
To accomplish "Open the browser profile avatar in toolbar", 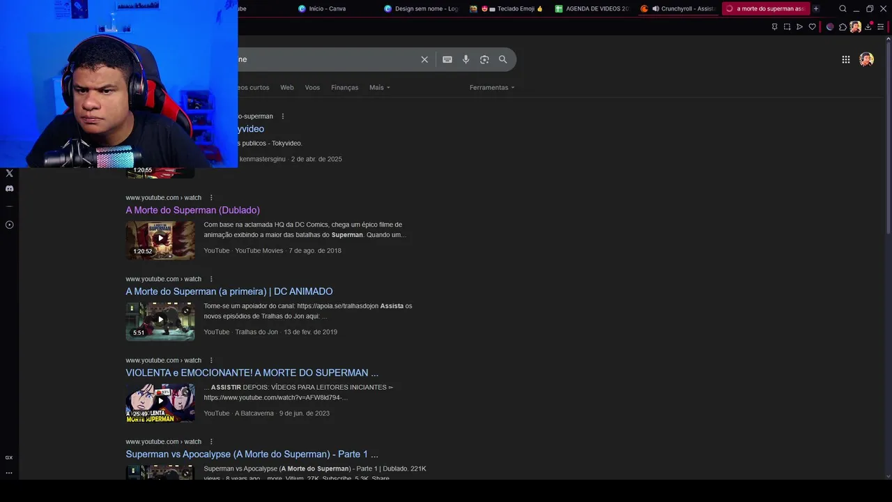I will tap(855, 27).
